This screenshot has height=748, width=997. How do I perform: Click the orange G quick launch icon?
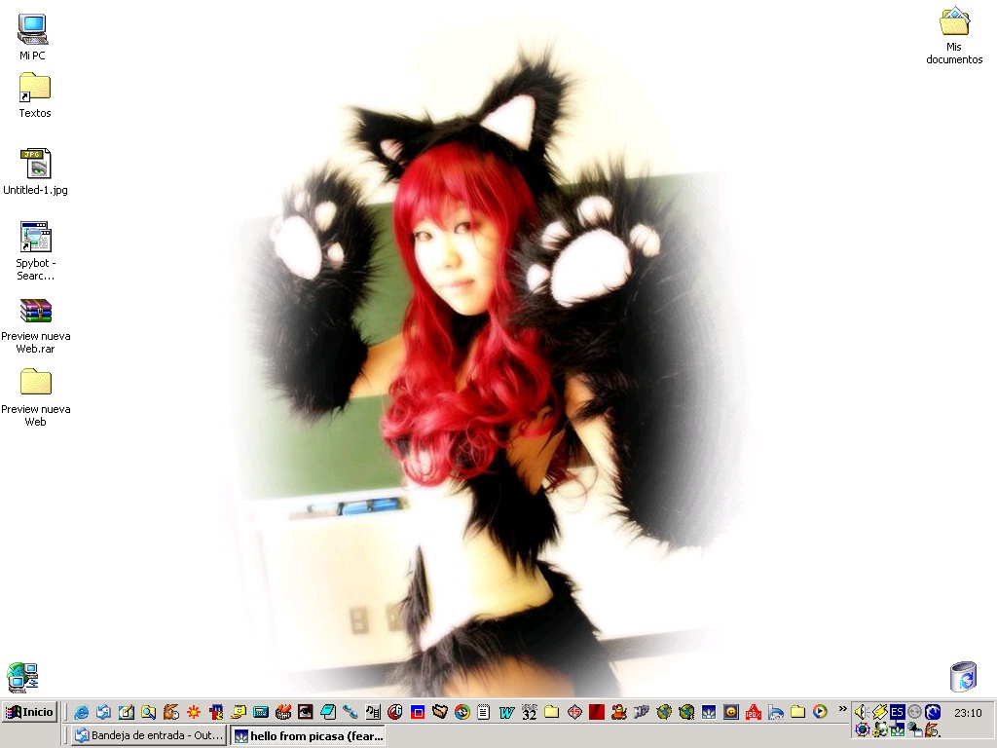[x=731, y=712]
